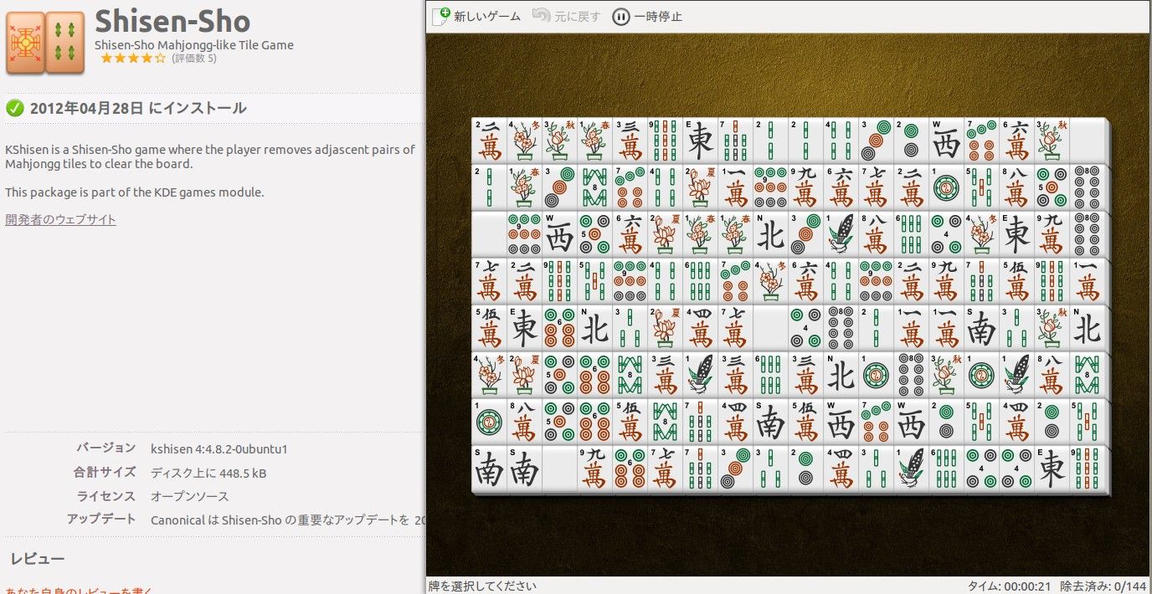This screenshot has width=1152, height=594.
Task: Click the timer タイム: 00:00:21
Action: [x=1010, y=586]
